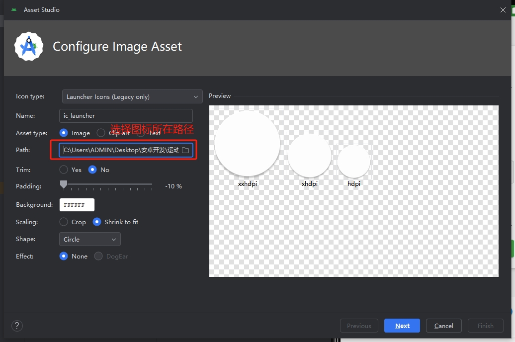Open the Shape dropdown showing Circle
The height and width of the screenshot is (342, 515).
89,239
